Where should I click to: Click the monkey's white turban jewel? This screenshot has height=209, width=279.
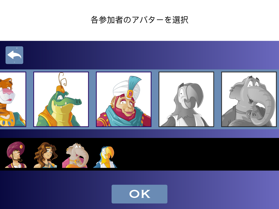tap(130, 93)
